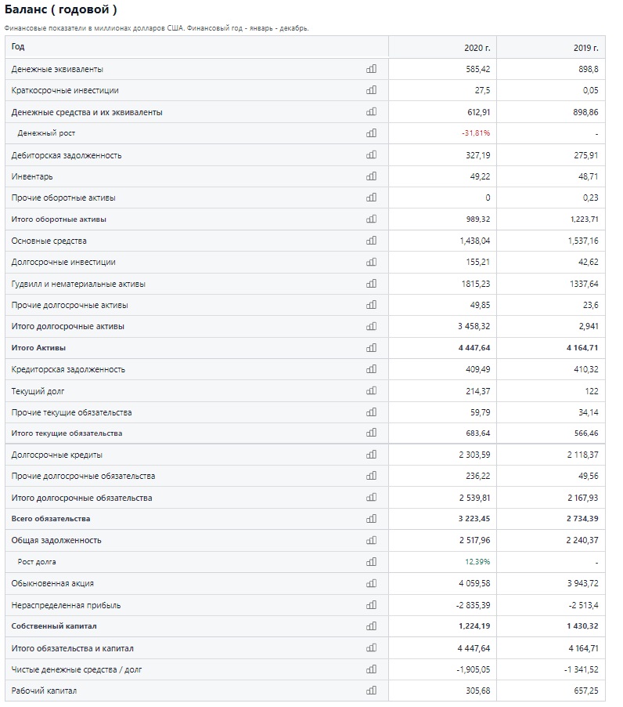Screen dimensions: 623x707
Task: Show chart for Кредиторская задолженность
Action: pos(371,369)
